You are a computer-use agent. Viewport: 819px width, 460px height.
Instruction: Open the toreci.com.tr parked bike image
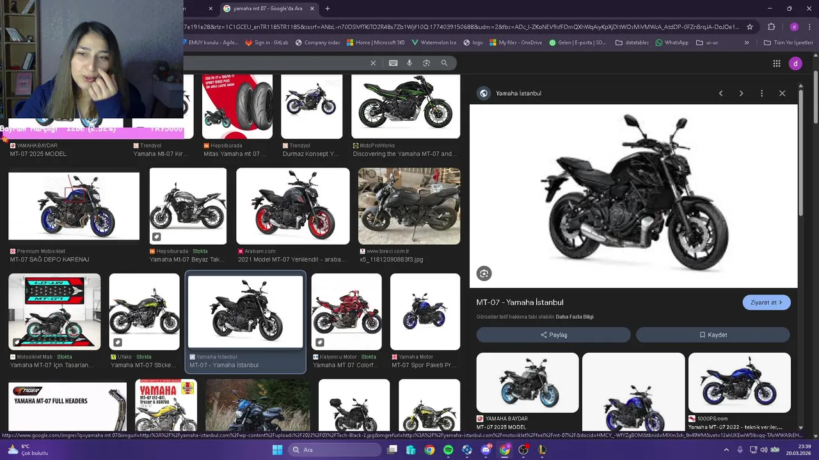pyautogui.click(x=409, y=206)
